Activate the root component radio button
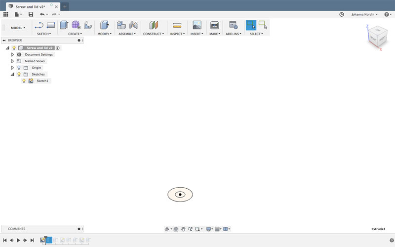Viewport: 395px width, 247px height. click(x=58, y=48)
